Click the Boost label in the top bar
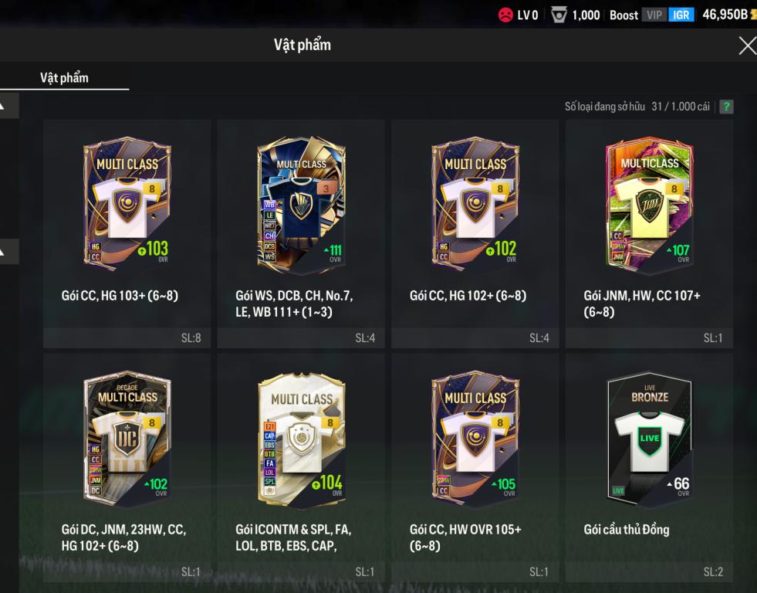This screenshot has height=593, width=757. point(624,15)
